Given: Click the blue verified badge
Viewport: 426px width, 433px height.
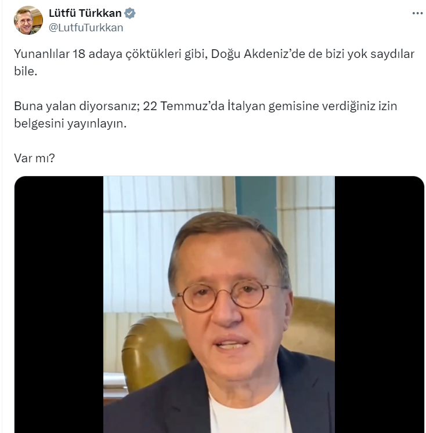Looking at the screenshot, I should 129,13.
